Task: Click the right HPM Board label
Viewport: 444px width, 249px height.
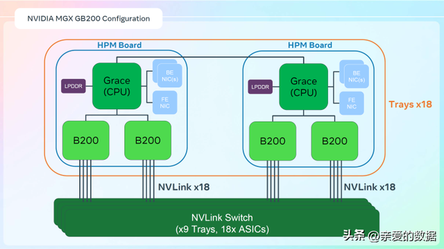Action: coord(310,45)
